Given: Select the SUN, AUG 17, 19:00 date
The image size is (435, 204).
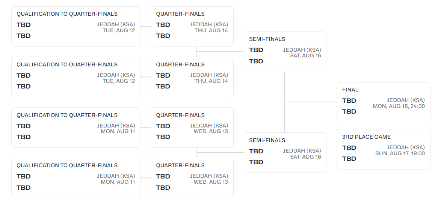Looking at the screenshot, I should [400, 153].
